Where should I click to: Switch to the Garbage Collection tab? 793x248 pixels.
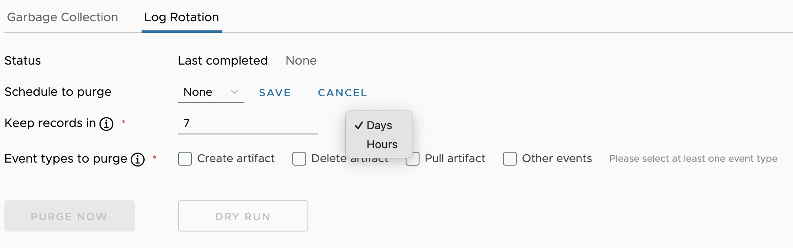point(63,17)
